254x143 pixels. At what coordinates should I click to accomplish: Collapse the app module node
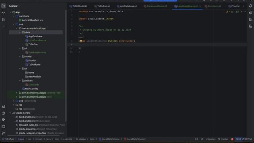[10, 12]
